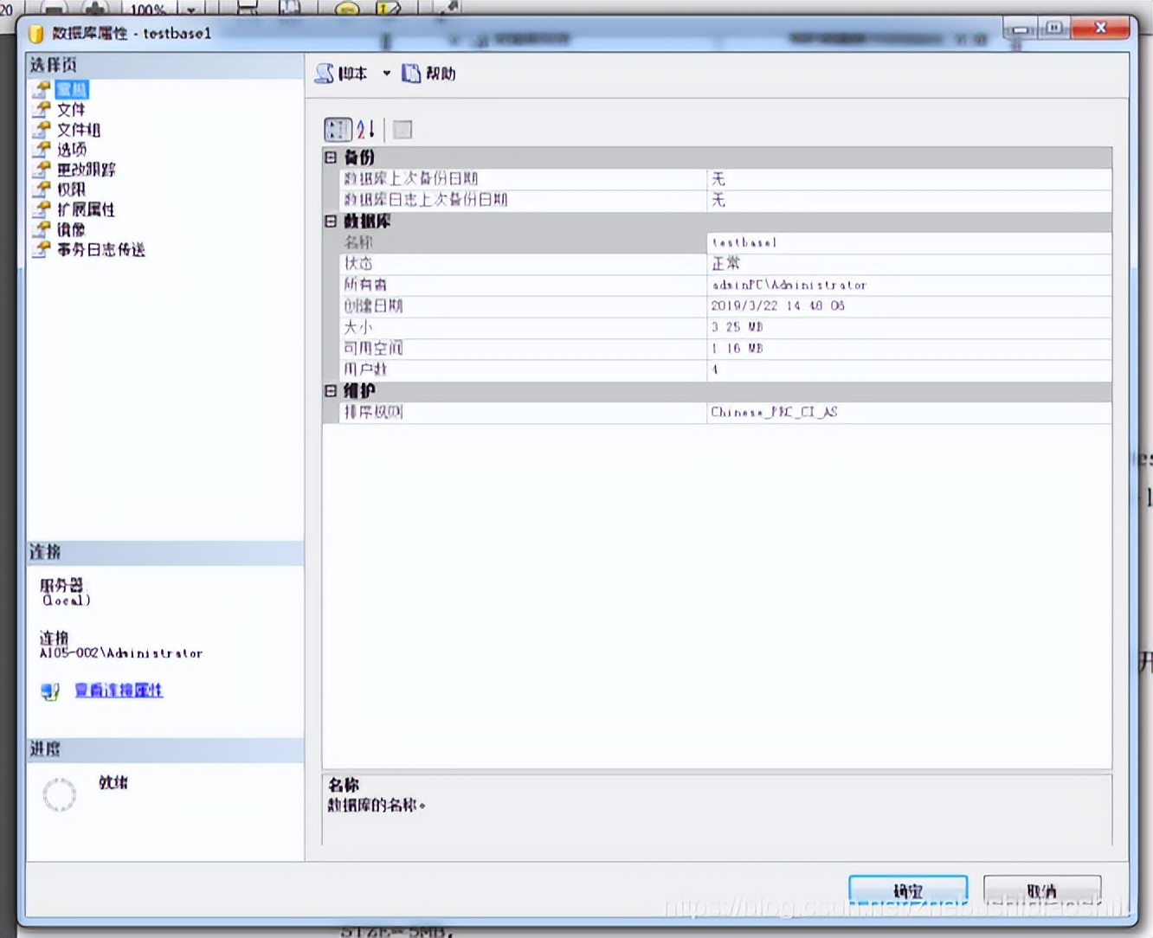1153x938 pixels.
Task: Open the 选项 page
Action: tap(71, 150)
